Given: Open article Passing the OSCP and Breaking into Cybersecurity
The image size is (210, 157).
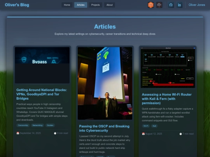Looking at the screenshot, I should [104, 128].
